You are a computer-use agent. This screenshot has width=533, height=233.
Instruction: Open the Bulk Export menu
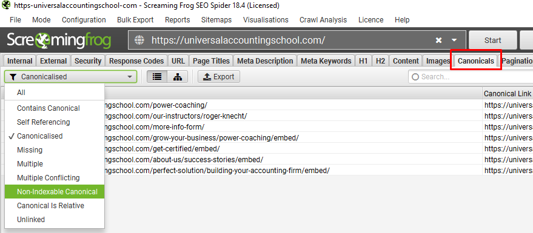[x=135, y=20]
